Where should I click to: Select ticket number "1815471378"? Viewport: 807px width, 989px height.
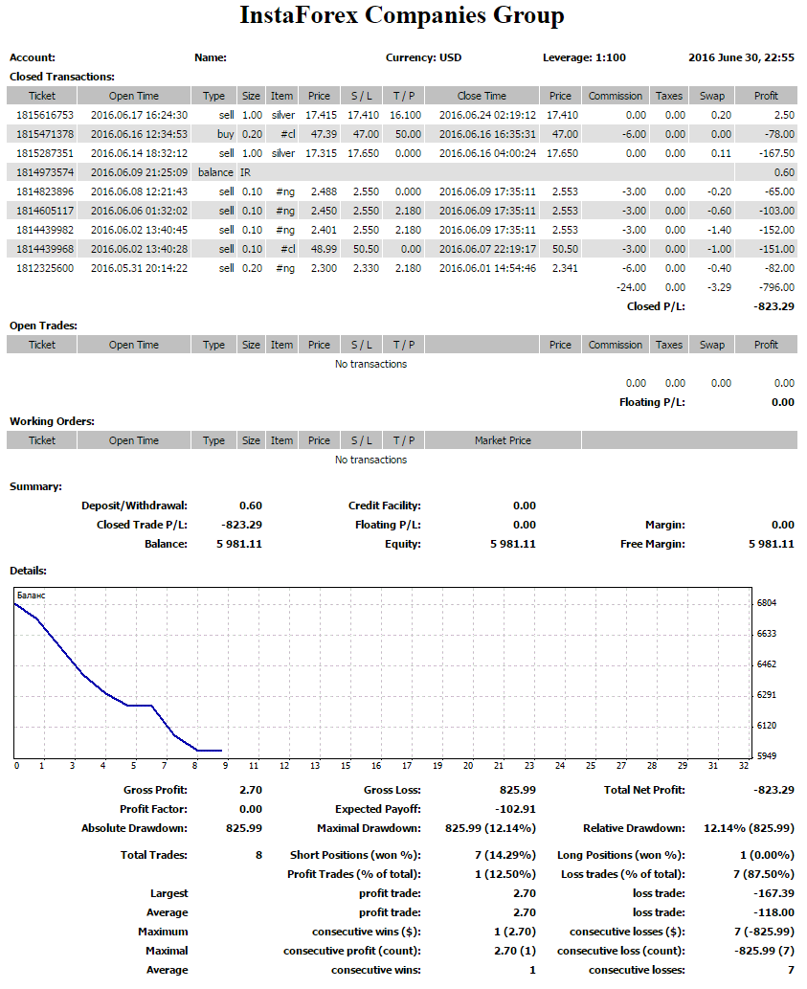point(45,134)
